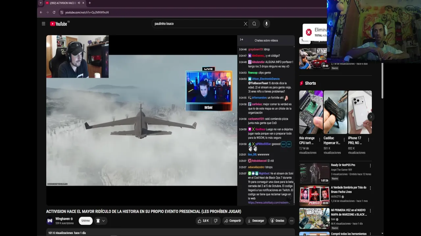Image resolution: width=421 pixels, height=236 pixels.
Task: Click the browser forward arrow
Action: point(47,12)
